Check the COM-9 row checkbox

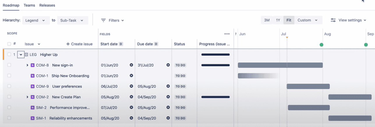9,86
